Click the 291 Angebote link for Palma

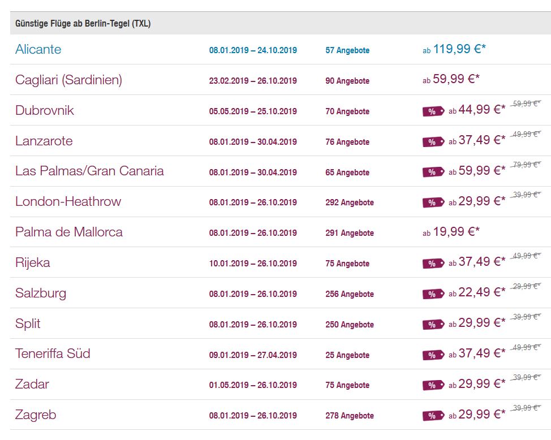pyautogui.click(x=349, y=233)
